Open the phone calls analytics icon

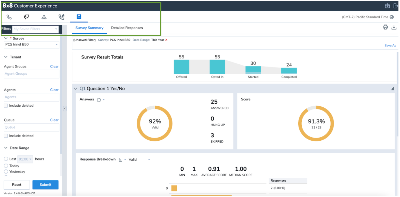(x=9, y=17)
